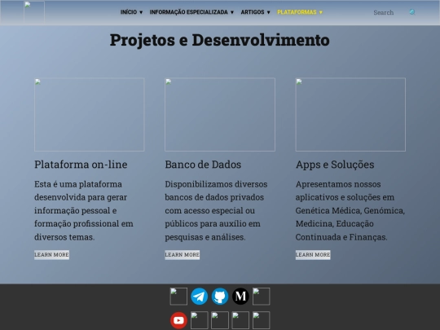Open the Plataforma on-line image thumbnail
The height and width of the screenshot is (330, 440).
click(x=90, y=115)
